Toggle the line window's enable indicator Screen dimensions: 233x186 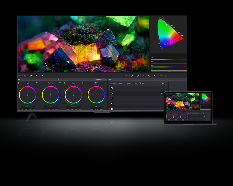coord(161,99)
